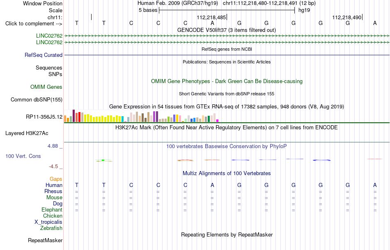The height and width of the screenshot is (250, 390).
Task: Click the 100 Vert. Cons label
Action: pyautogui.click(x=23, y=156)
